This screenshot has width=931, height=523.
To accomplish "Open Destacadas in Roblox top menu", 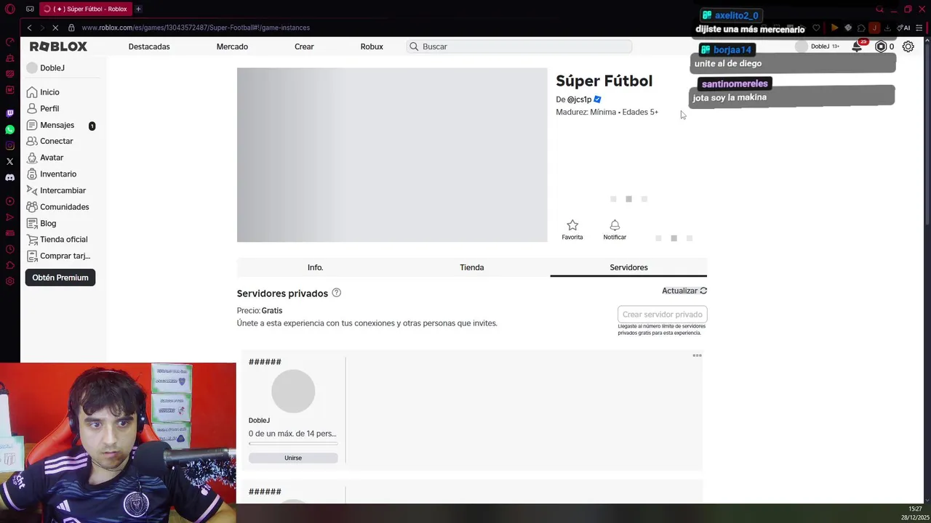I will pyautogui.click(x=149, y=46).
